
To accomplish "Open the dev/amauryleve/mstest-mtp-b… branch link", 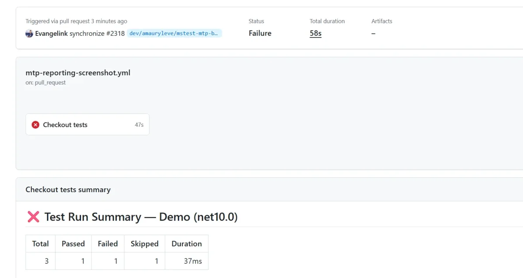I will click(174, 34).
